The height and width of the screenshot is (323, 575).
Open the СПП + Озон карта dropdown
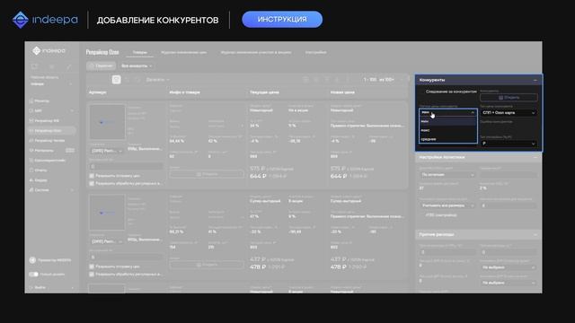pos(509,113)
